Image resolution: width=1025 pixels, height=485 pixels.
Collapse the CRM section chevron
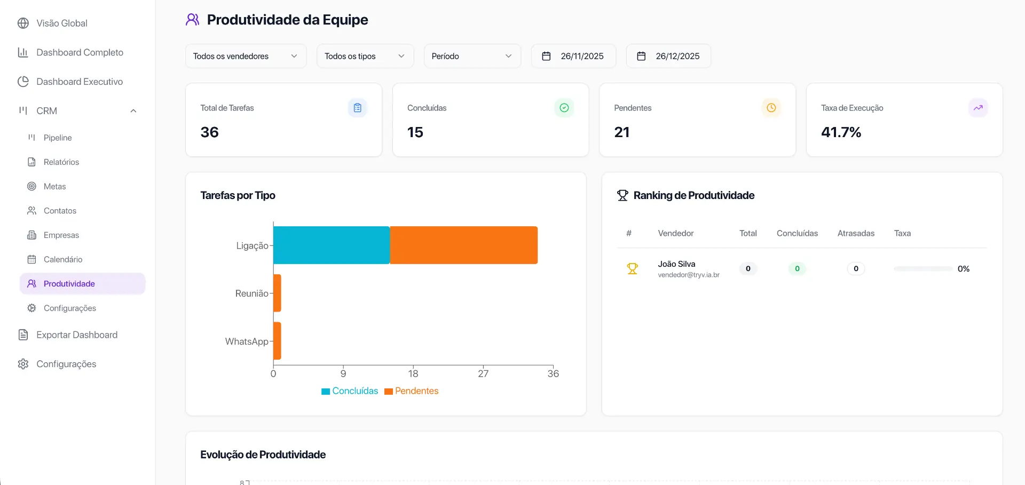coord(133,110)
